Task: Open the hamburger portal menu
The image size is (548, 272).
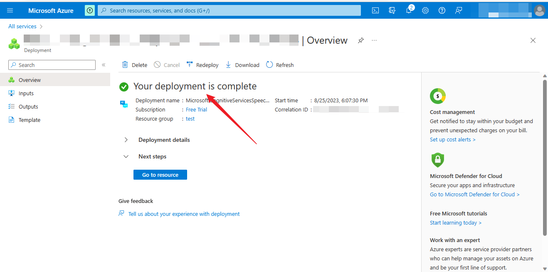Action: pyautogui.click(x=10, y=10)
